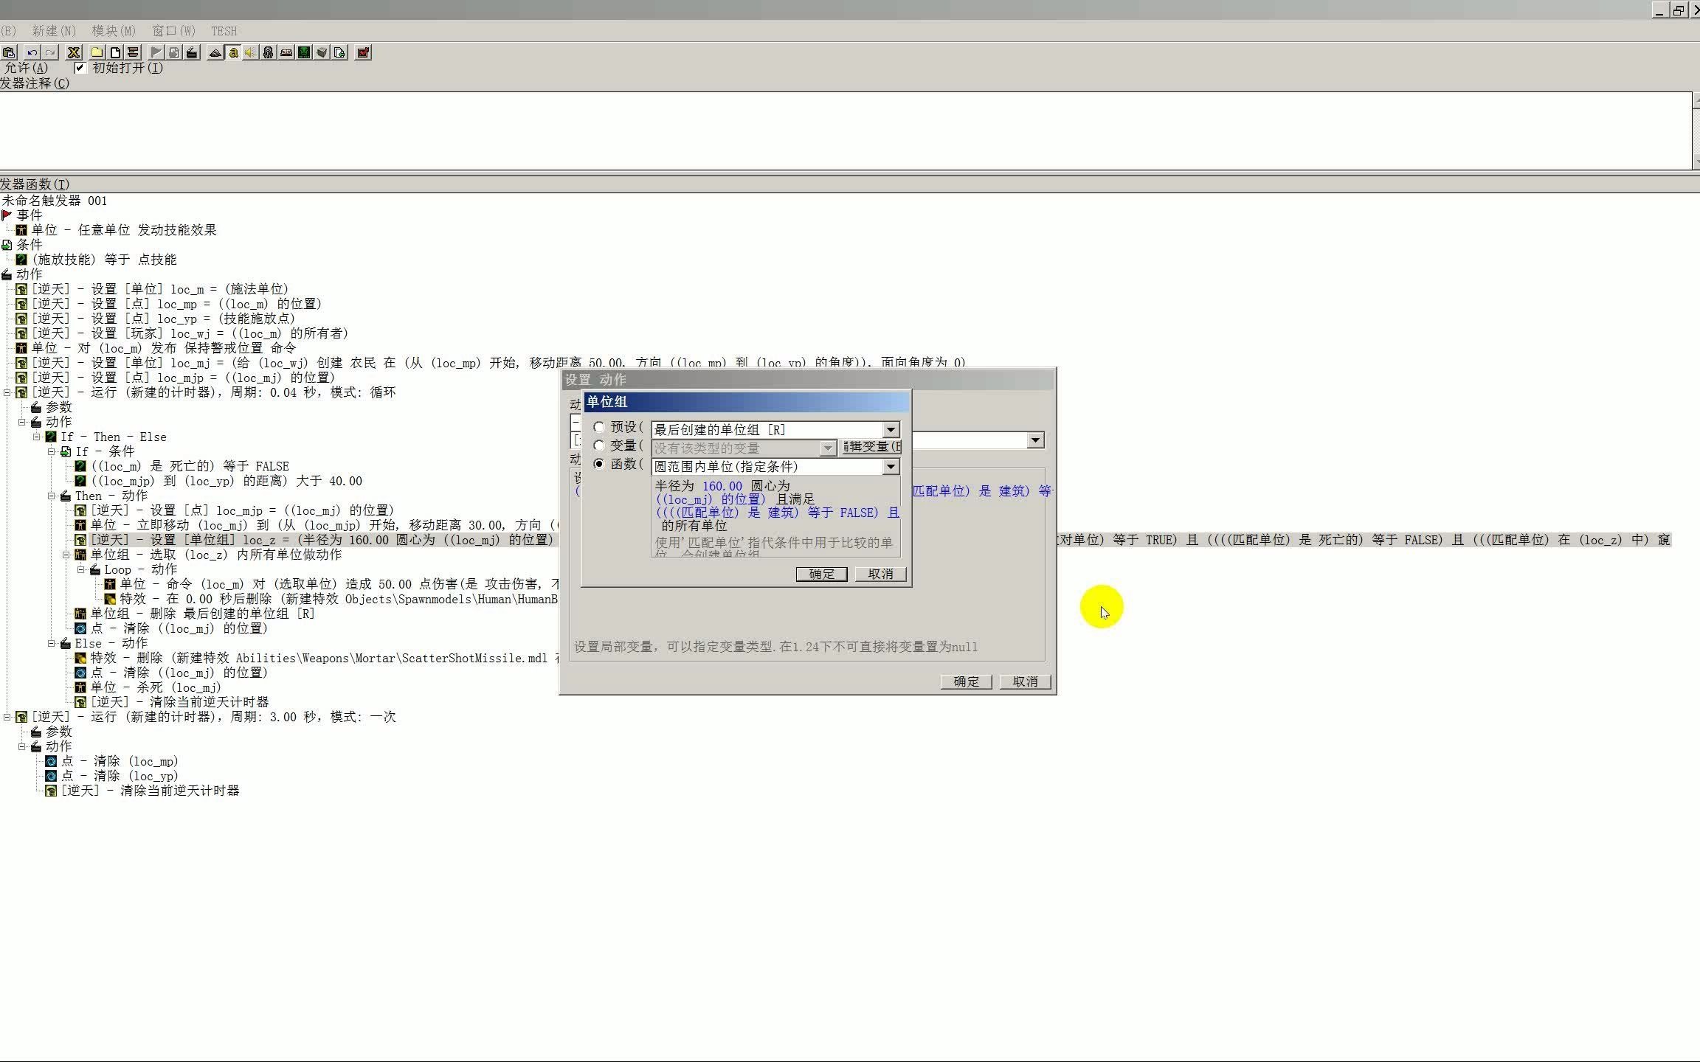The image size is (1700, 1062).
Task: Collapse the If - Then - Else node
Action: click(x=36, y=437)
